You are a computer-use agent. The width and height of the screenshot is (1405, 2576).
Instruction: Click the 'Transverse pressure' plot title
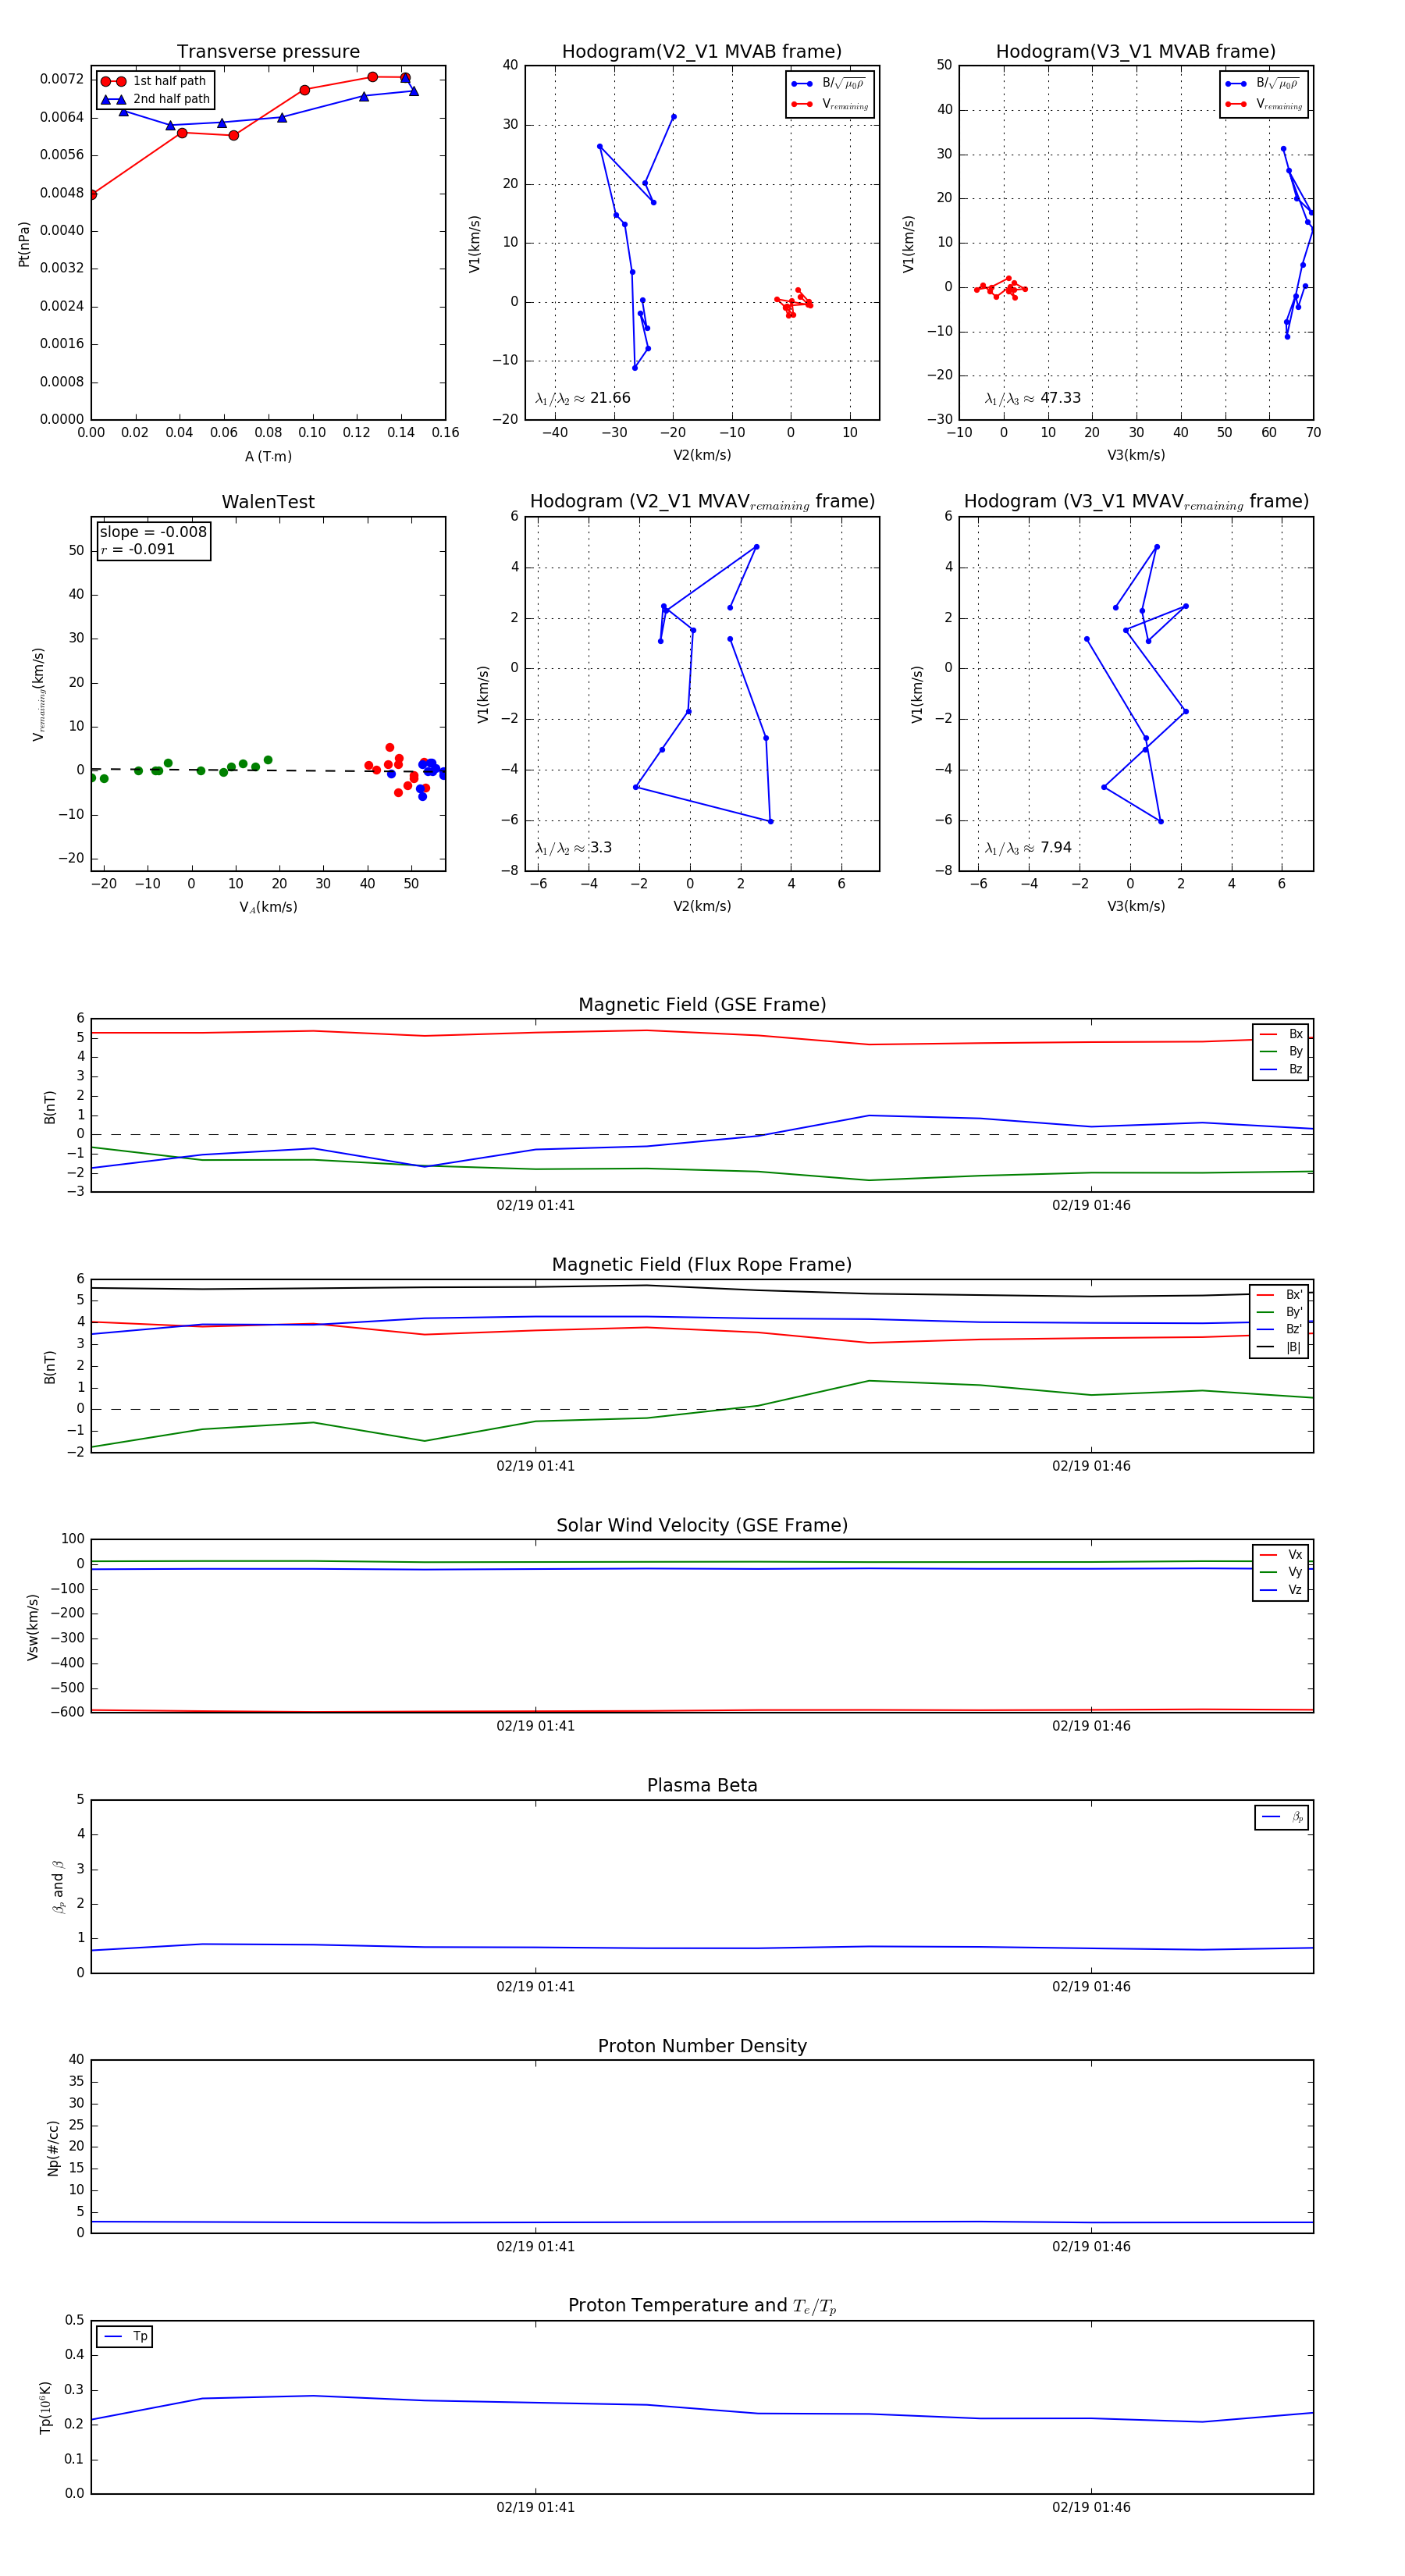[x=268, y=52]
